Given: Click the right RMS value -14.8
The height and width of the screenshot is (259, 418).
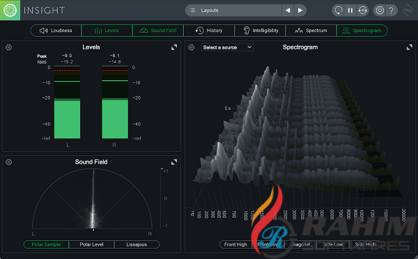Looking at the screenshot, I should pos(115,62).
